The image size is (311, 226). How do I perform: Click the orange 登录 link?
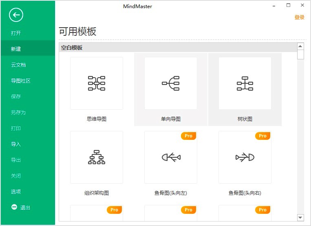[x=299, y=17]
